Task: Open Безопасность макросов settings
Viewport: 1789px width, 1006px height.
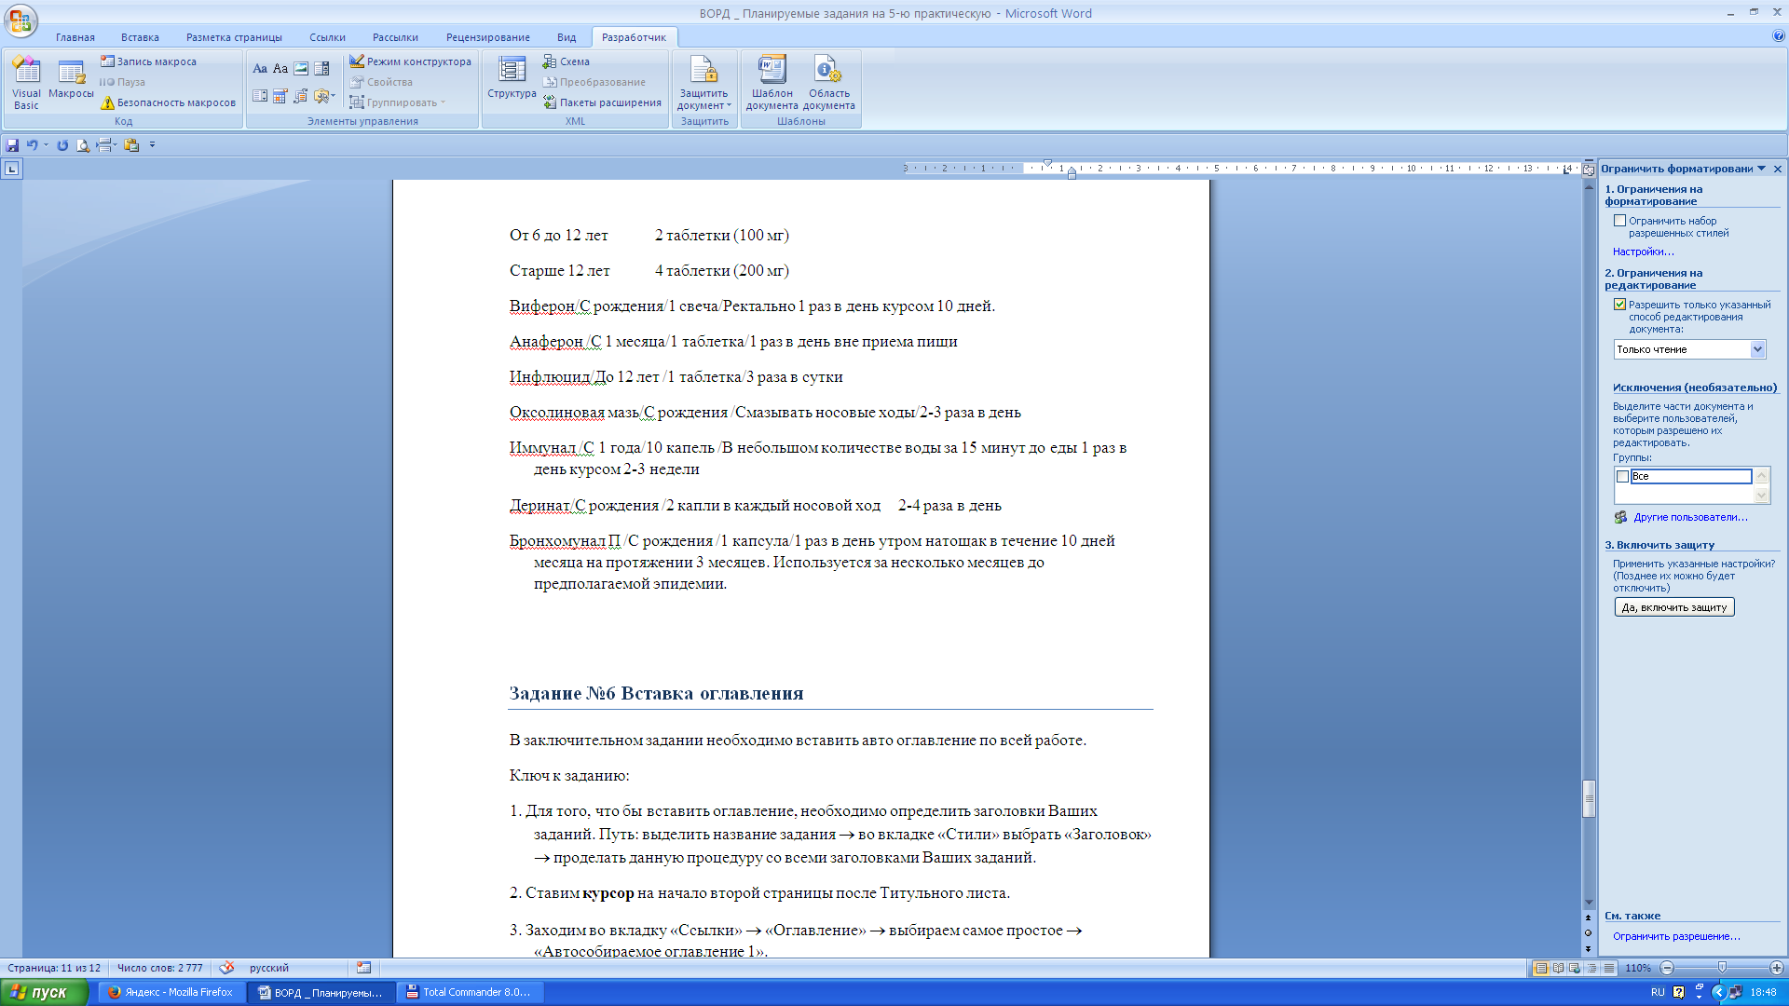Action: click(168, 102)
